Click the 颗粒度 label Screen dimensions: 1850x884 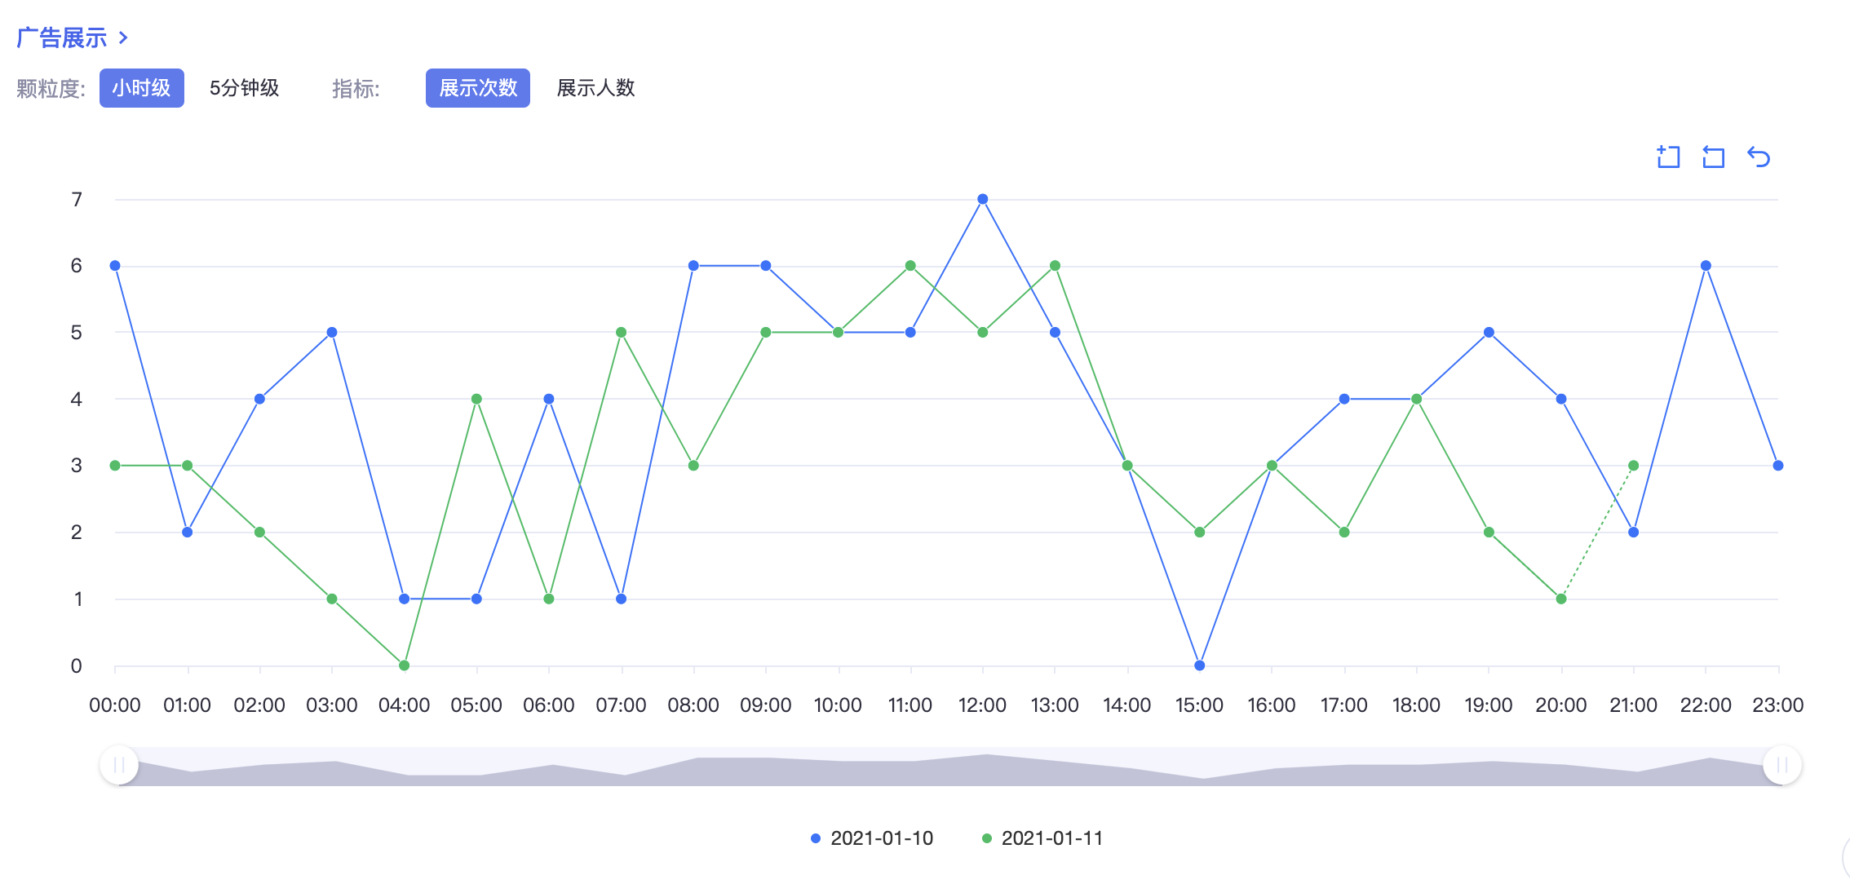(x=51, y=88)
